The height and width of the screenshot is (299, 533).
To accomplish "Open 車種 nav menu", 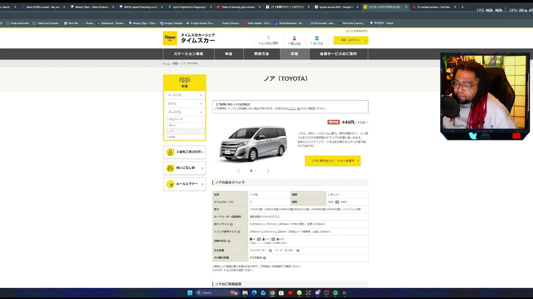I will pos(294,54).
